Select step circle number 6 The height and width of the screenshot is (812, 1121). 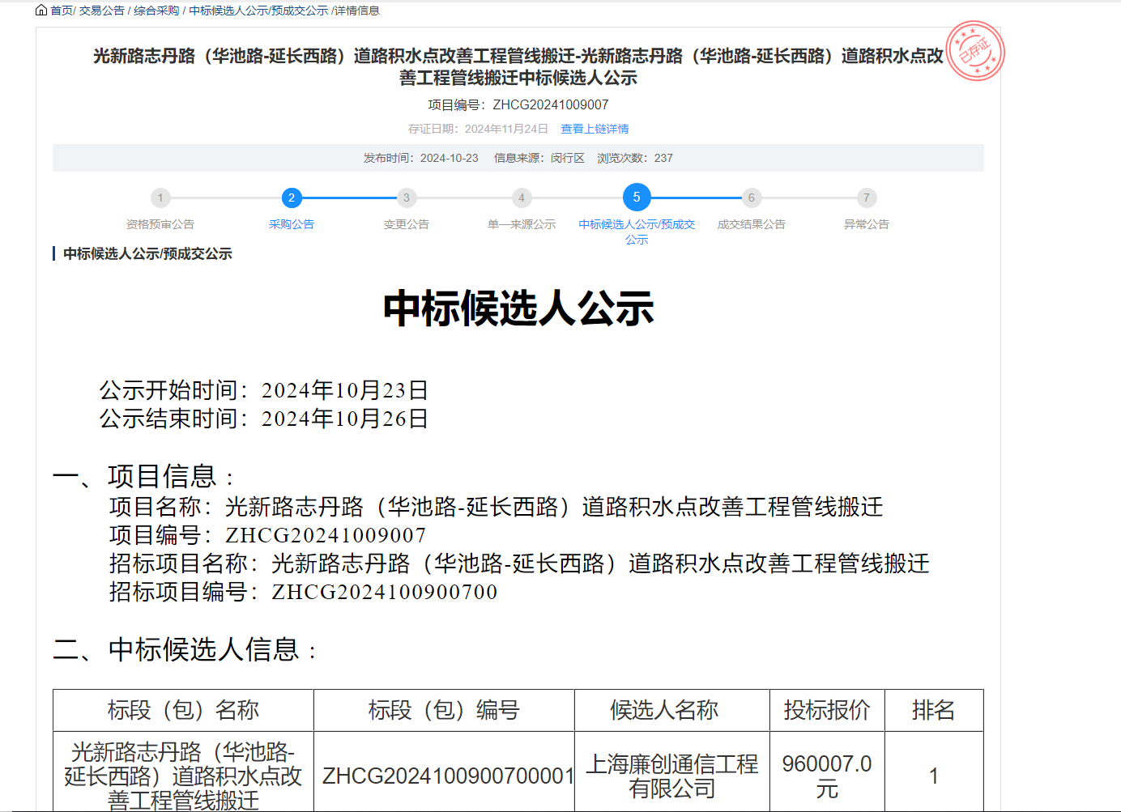752,198
